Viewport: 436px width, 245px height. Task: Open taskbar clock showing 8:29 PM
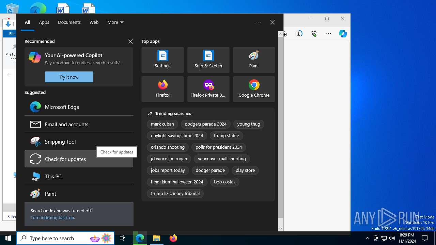(x=407, y=238)
